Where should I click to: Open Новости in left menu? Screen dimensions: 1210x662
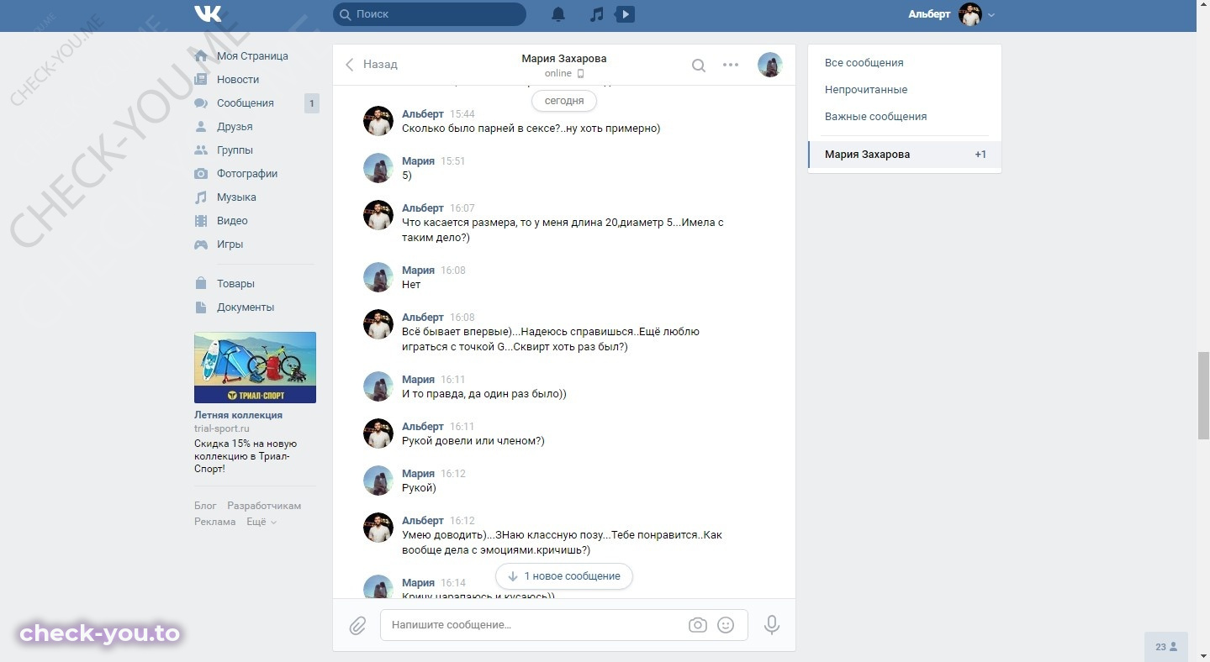coord(238,80)
